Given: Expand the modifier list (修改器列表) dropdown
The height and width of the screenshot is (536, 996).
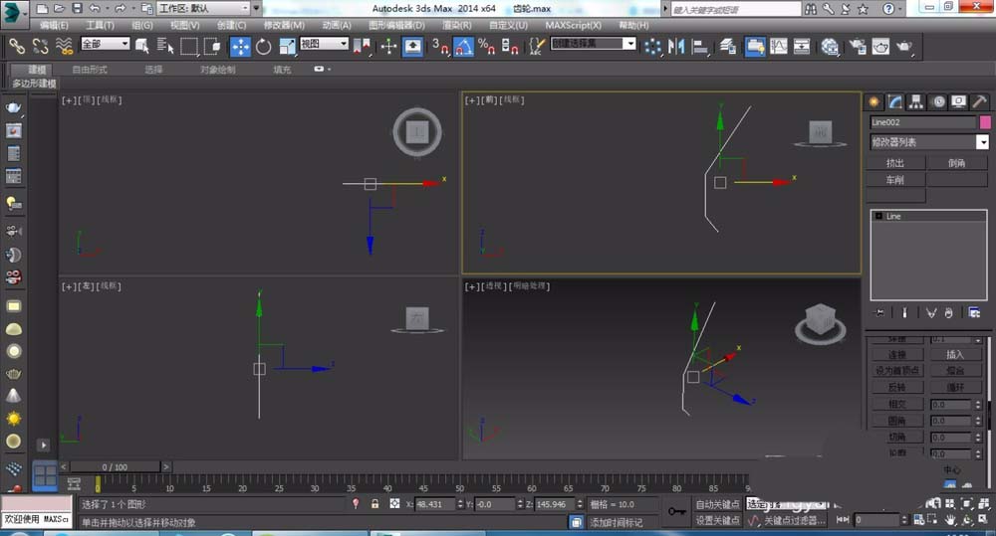Looking at the screenshot, I should coord(982,142).
